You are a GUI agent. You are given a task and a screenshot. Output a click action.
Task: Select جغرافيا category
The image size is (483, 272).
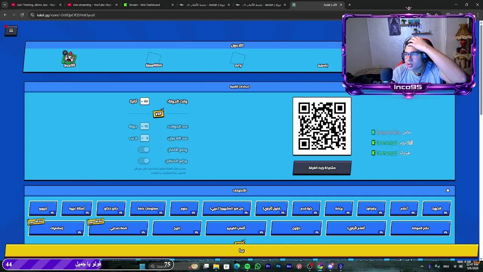tap(371, 209)
